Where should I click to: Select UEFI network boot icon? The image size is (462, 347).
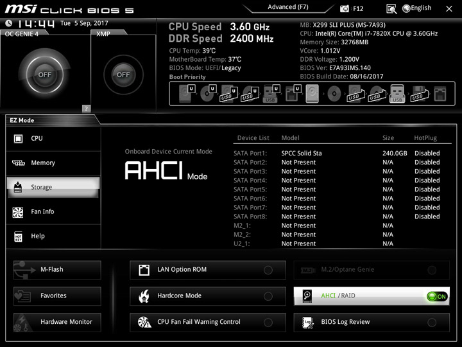(293, 94)
